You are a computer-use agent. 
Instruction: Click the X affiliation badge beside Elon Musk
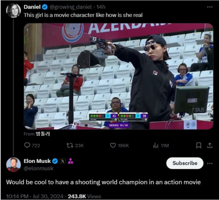62,161
